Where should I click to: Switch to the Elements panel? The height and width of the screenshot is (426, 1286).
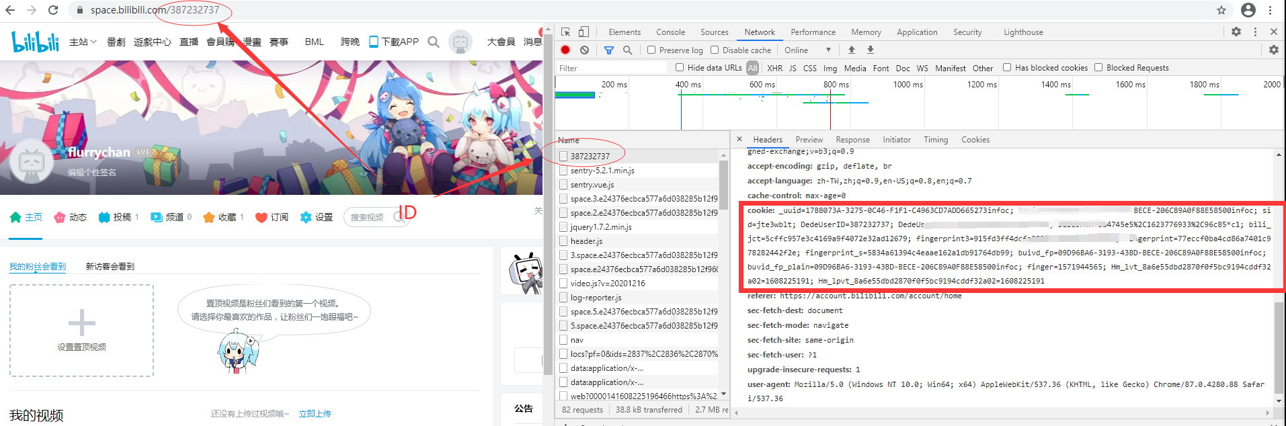[x=625, y=32]
